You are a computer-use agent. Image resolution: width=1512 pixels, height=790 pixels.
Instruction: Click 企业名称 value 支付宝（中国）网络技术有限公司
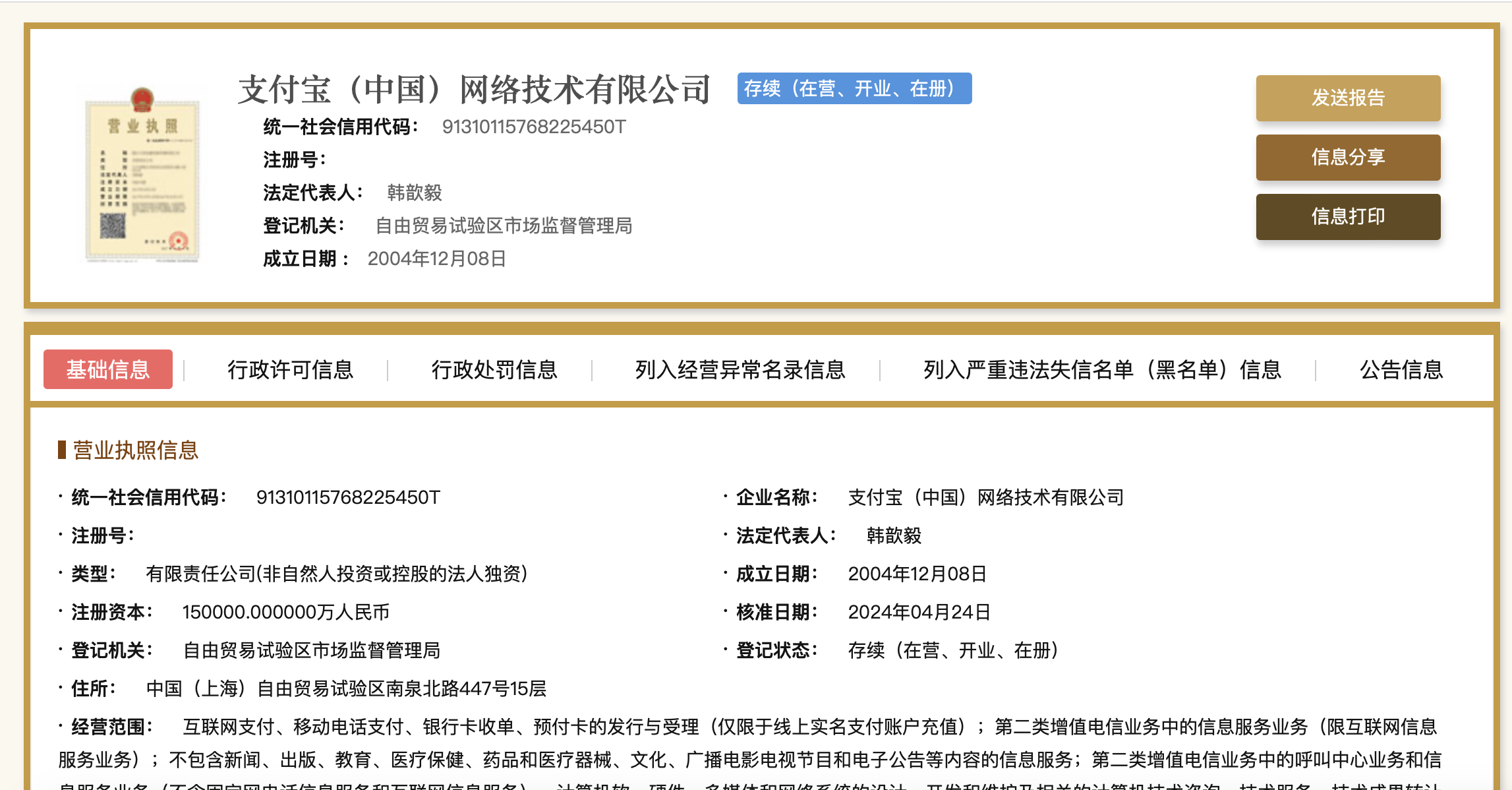pos(986,497)
